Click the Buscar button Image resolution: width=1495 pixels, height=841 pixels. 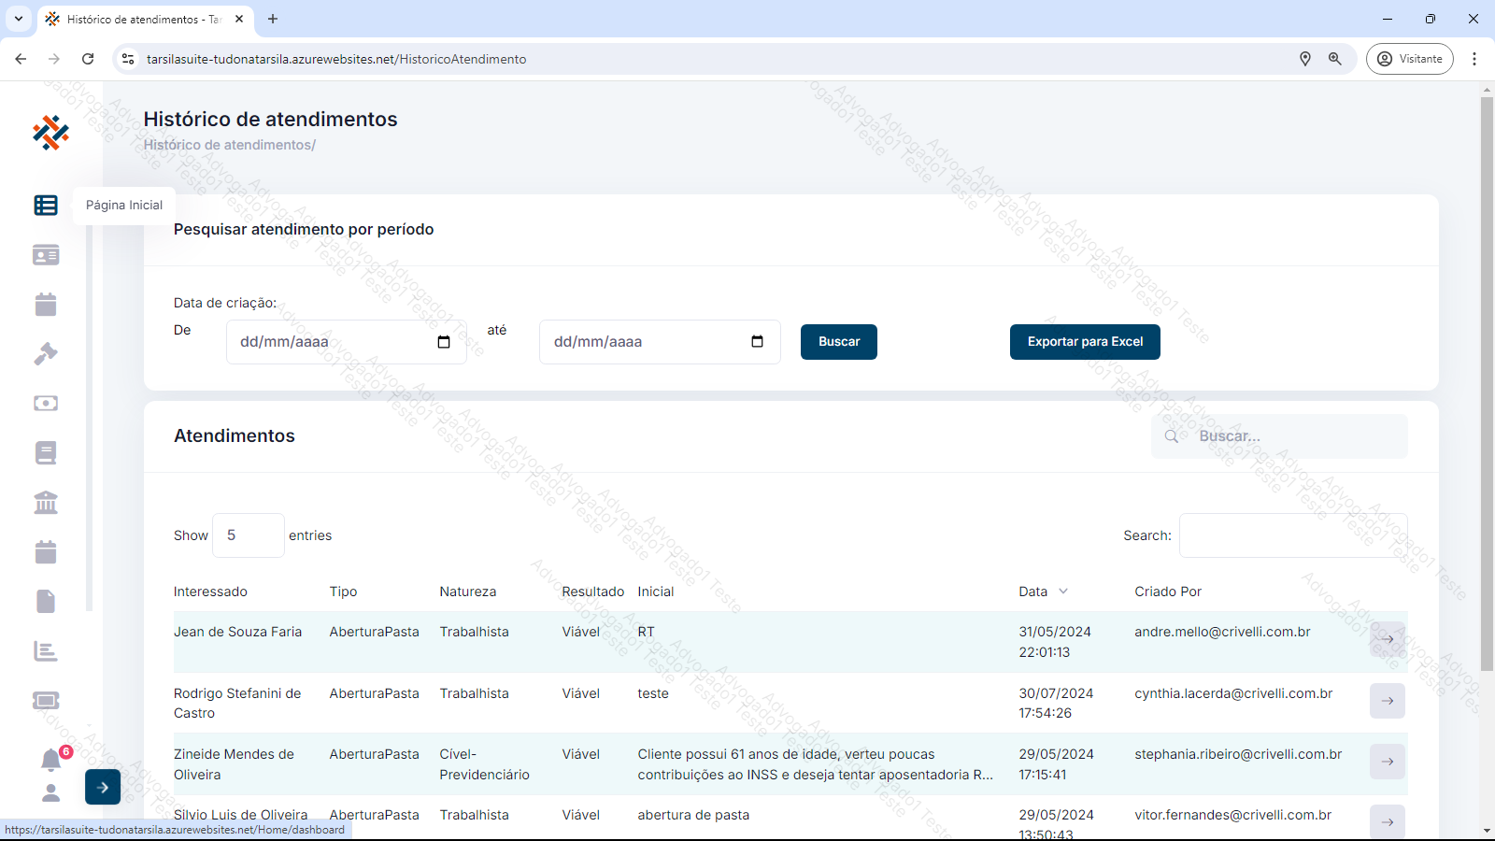(x=838, y=342)
